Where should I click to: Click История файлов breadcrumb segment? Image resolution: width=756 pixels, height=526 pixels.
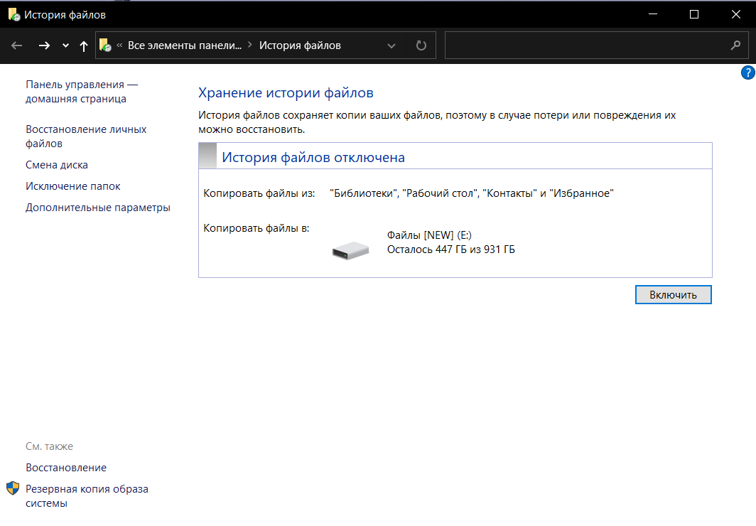point(300,45)
